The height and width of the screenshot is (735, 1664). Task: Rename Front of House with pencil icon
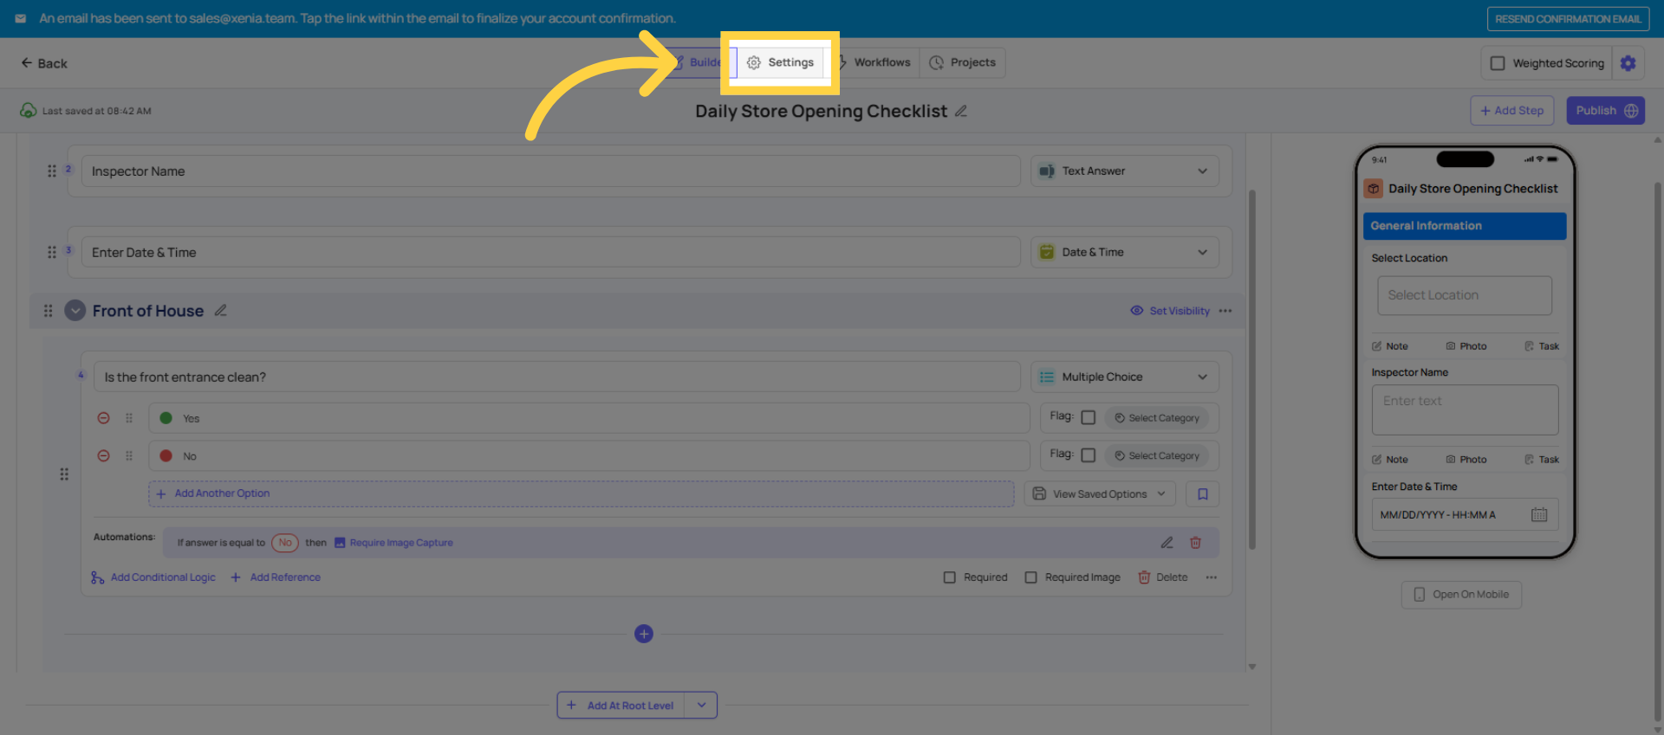[x=221, y=311]
